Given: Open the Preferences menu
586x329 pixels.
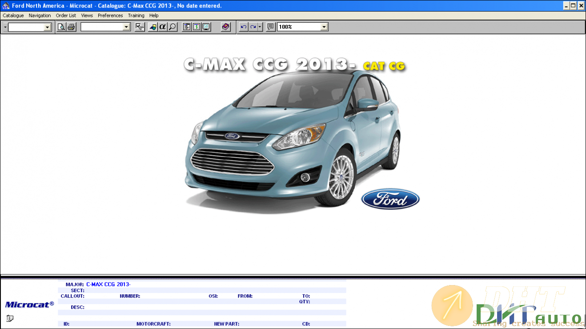Looking at the screenshot, I should pos(110,16).
